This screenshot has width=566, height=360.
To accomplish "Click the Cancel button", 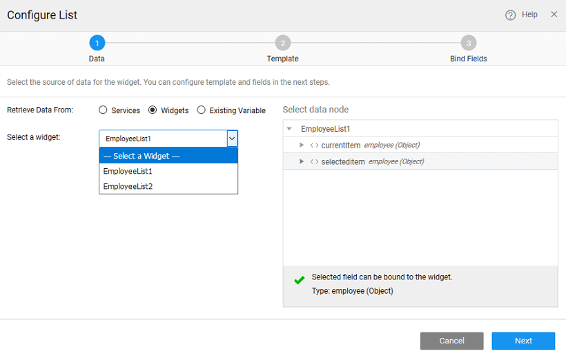I will pyautogui.click(x=451, y=341).
